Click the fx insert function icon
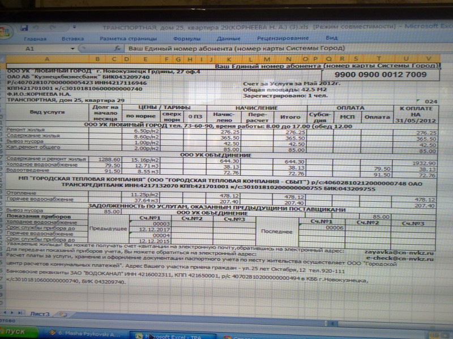This screenshot has width=453, height=339. [x=118, y=49]
